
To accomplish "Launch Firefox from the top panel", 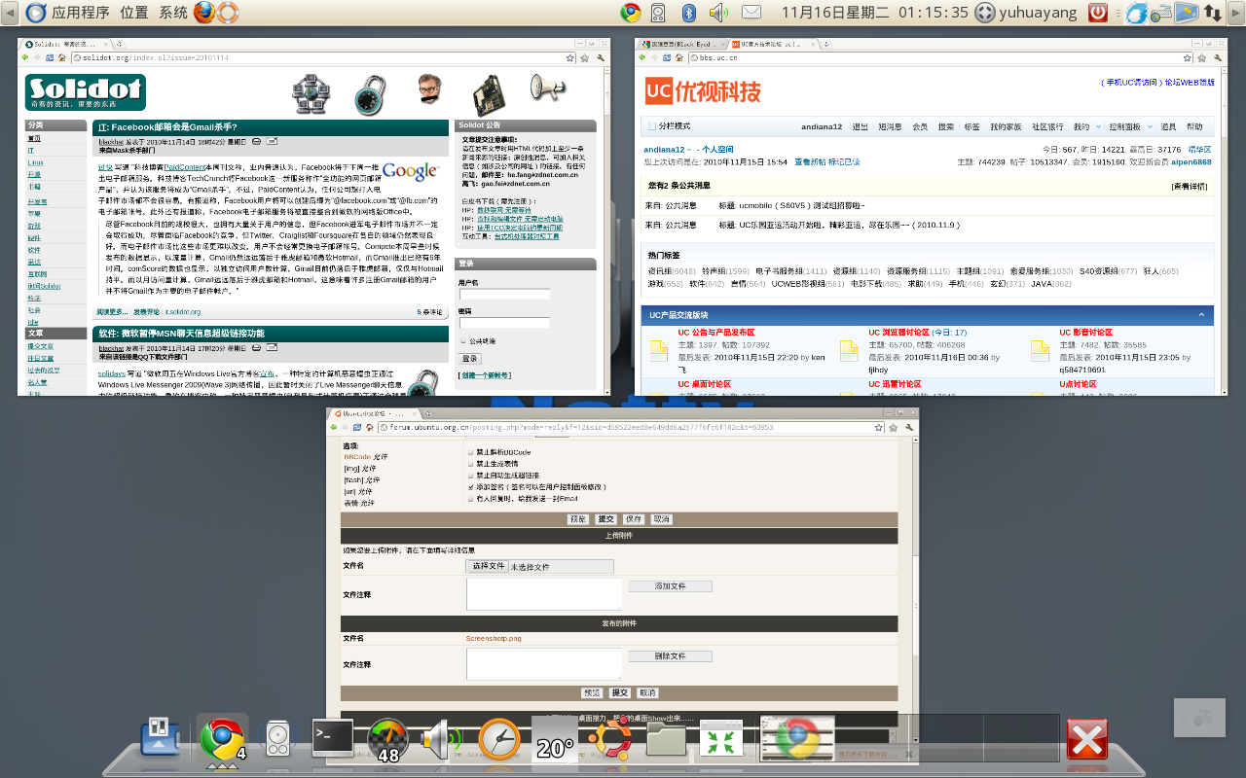I will (203, 13).
